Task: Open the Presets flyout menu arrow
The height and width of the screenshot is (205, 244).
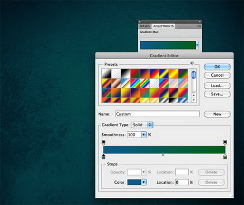Action: [192, 63]
